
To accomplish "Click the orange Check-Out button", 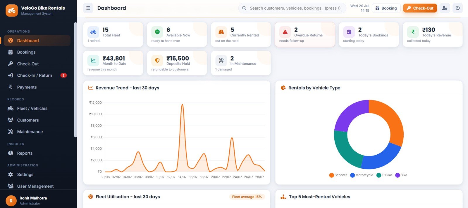I will pos(420,8).
